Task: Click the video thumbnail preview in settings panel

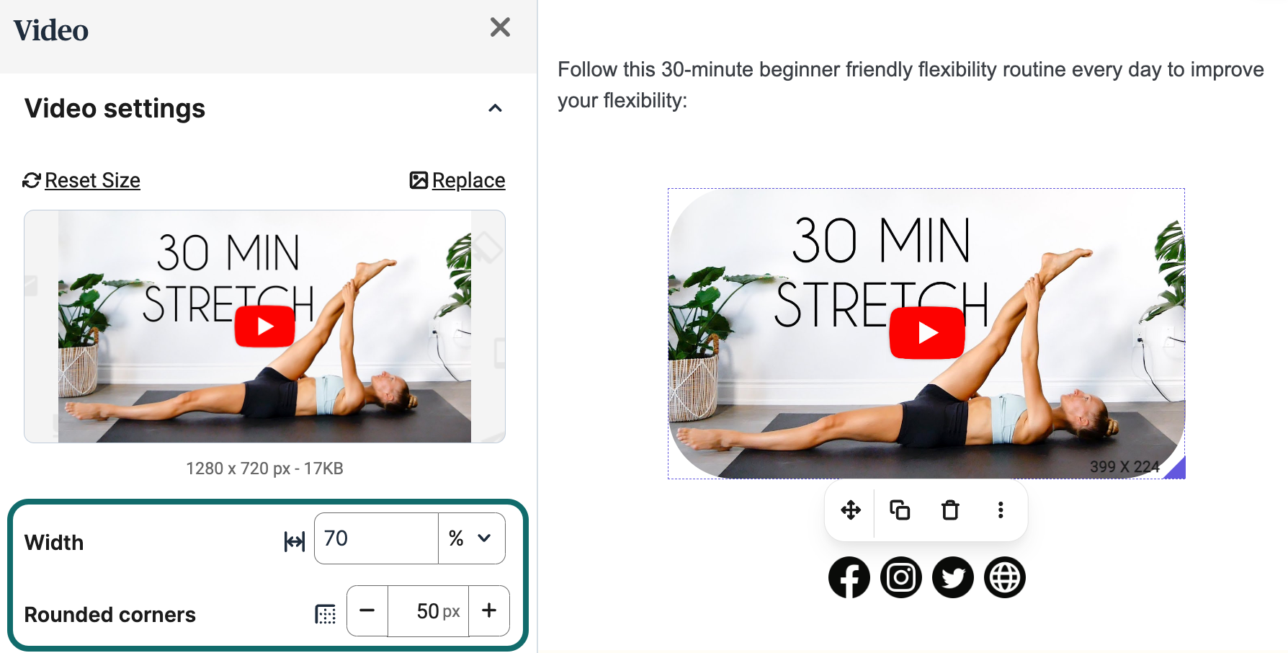Action: click(264, 326)
